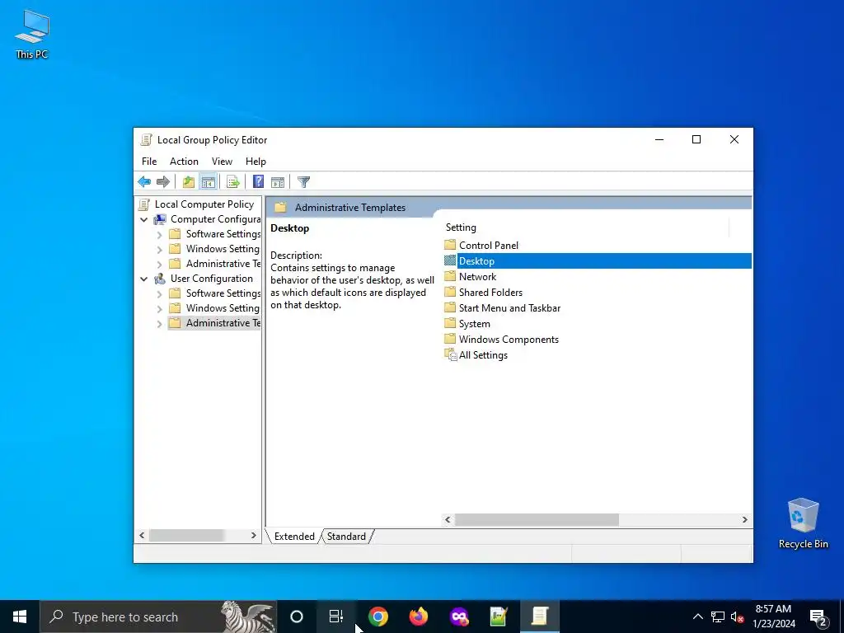The width and height of the screenshot is (844, 633).
Task: Switch to the Extended tab
Action: (294, 536)
